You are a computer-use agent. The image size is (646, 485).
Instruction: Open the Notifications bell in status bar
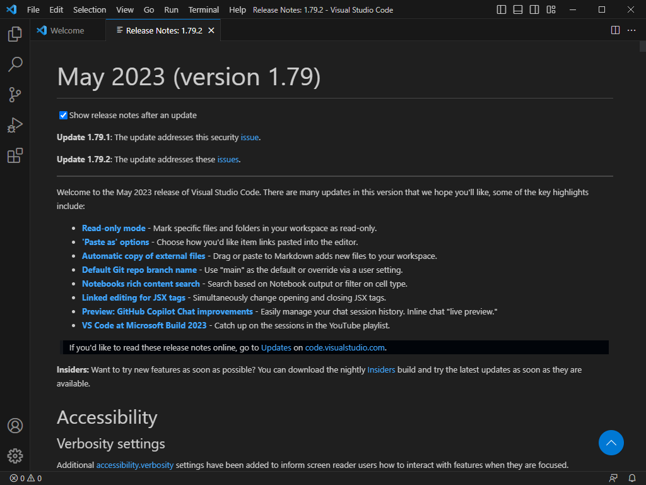pos(632,479)
